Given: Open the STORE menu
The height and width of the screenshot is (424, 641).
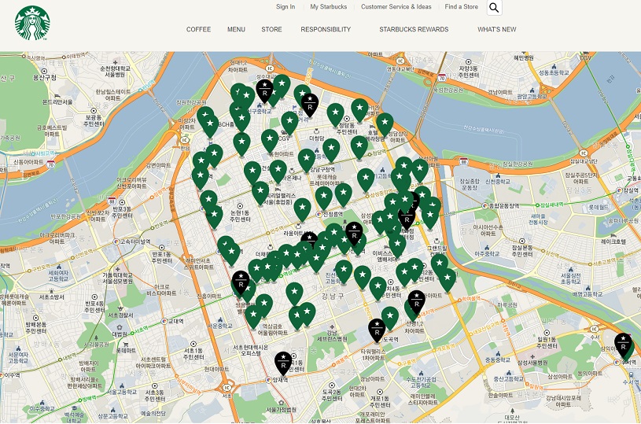Looking at the screenshot, I should [x=271, y=29].
